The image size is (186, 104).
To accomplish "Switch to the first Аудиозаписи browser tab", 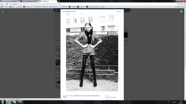I will click(x=10, y=1).
